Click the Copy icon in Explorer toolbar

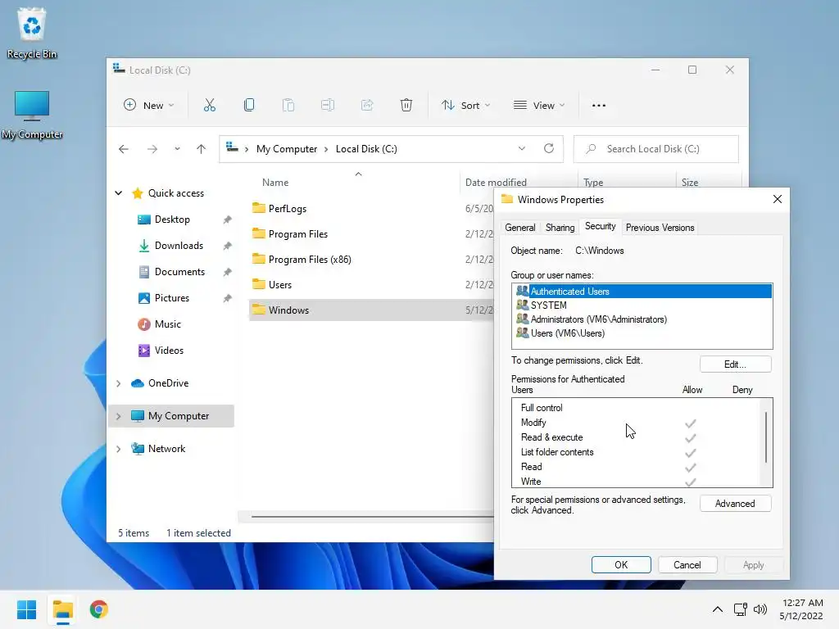(x=249, y=106)
